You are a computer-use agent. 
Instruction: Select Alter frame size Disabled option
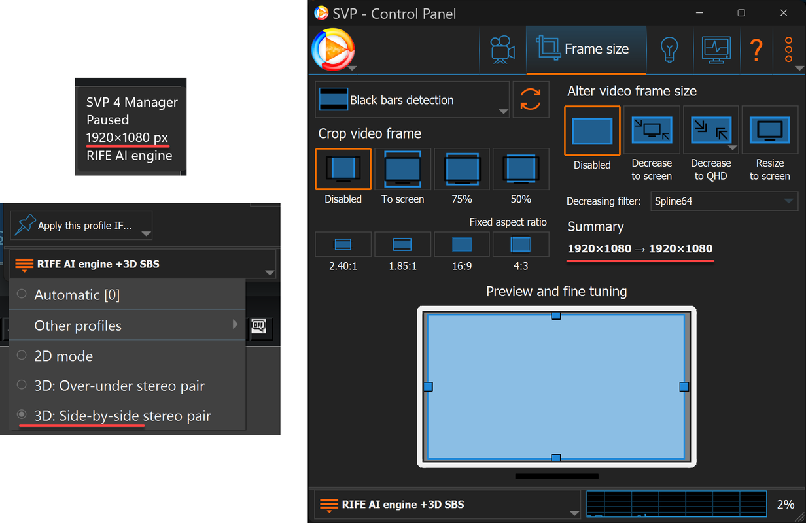592,131
